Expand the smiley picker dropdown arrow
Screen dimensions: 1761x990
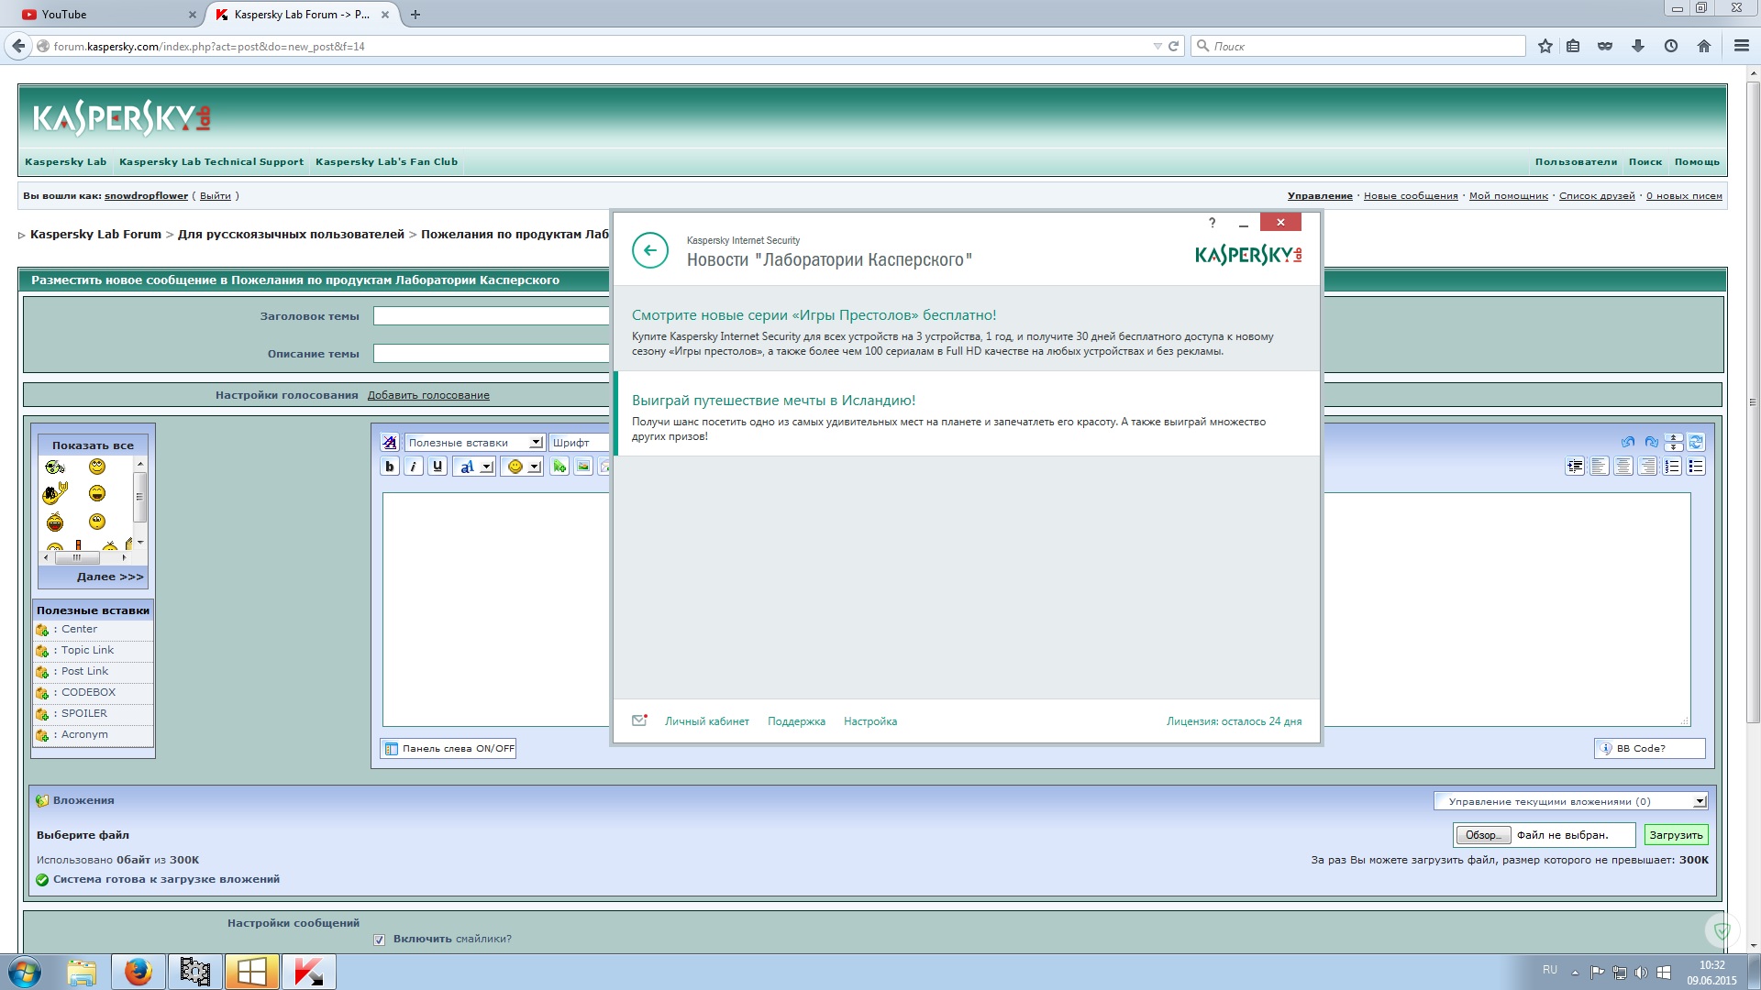tap(534, 467)
